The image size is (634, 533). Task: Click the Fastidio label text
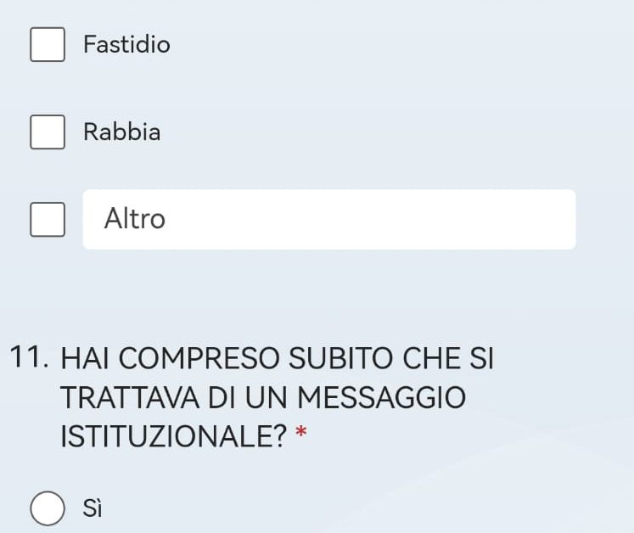[126, 44]
